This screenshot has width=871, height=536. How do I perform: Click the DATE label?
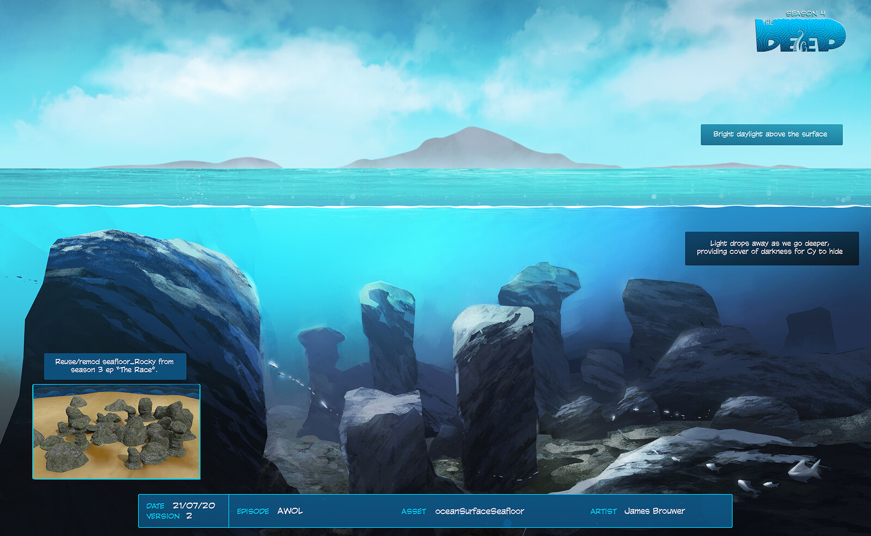click(x=155, y=506)
